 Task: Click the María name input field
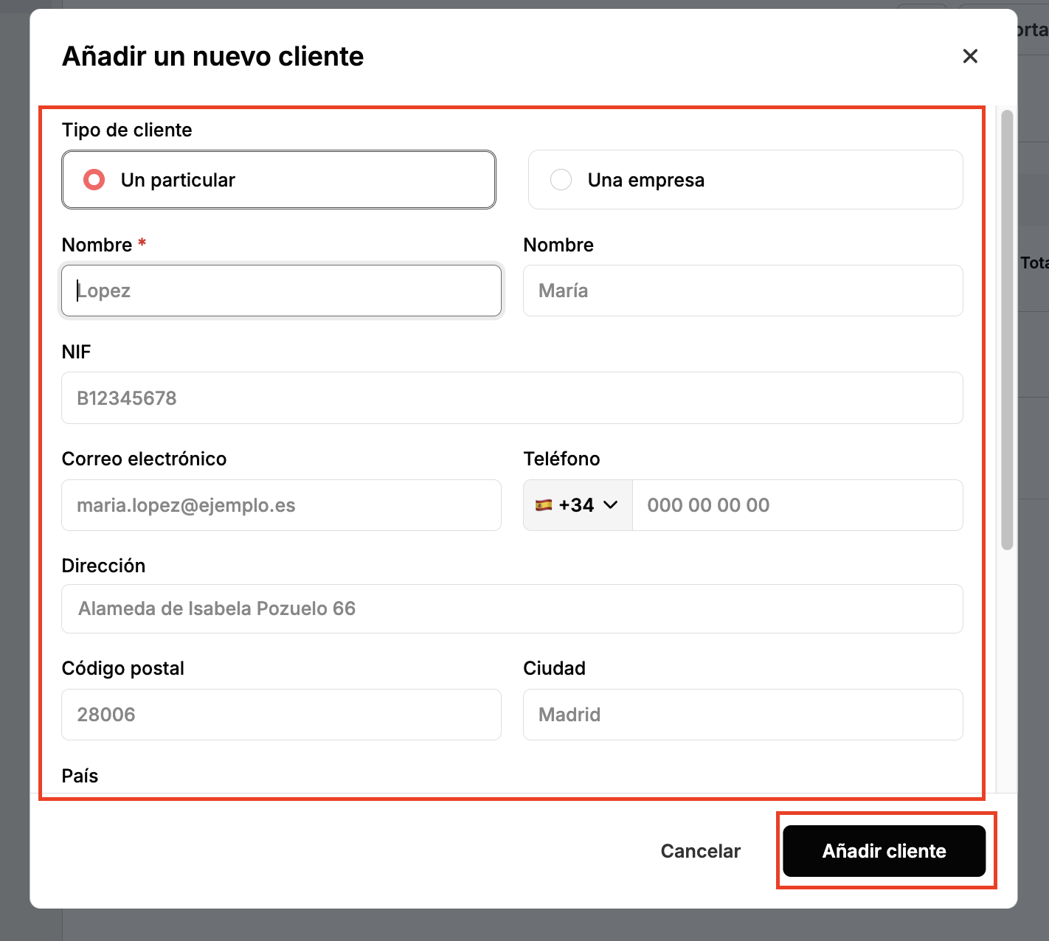tap(743, 291)
